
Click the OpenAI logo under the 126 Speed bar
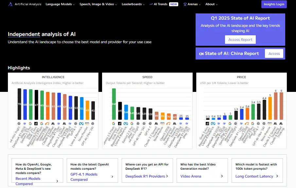(150, 124)
